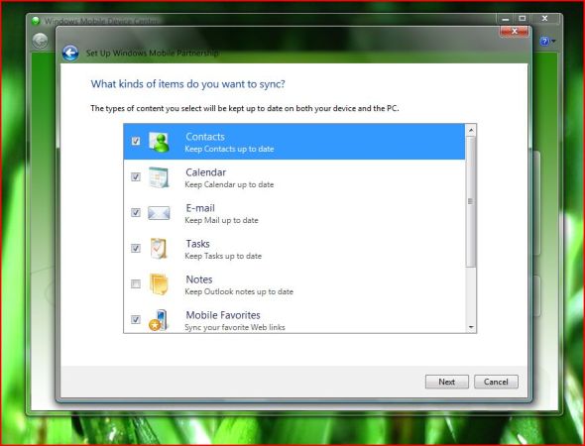Screen dimensions: 585x446
Task: Click 'Keep Contacts up to date' text
Action: click(x=229, y=149)
